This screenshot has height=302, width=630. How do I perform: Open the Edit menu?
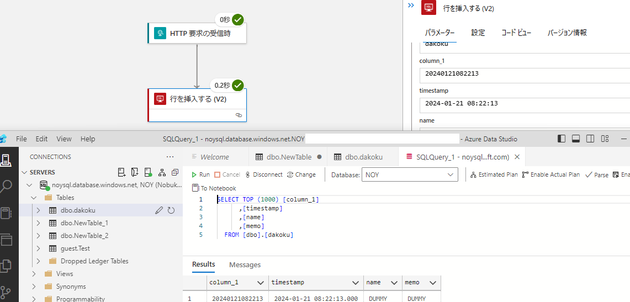coord(41,139)
